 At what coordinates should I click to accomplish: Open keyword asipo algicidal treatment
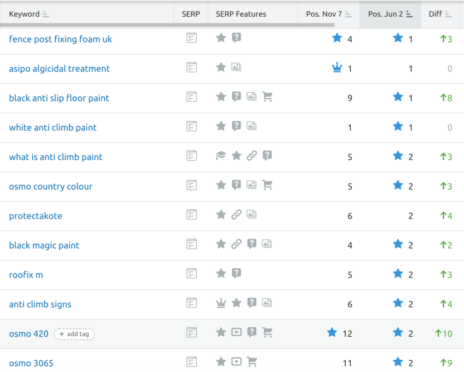tap(59, 68)
